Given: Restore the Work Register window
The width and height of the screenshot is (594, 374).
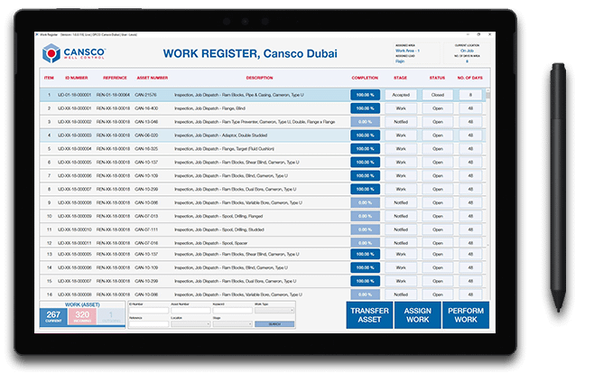Looking at the screenshot, I should tap(478, 34).
